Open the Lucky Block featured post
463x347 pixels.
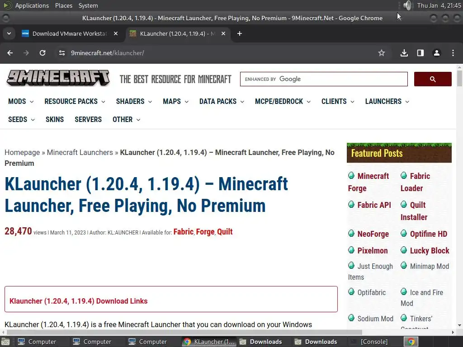(430, 250)
